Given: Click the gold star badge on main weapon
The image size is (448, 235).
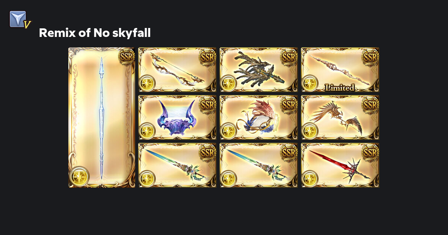Looking at the screenshot, I should [80, 177].
